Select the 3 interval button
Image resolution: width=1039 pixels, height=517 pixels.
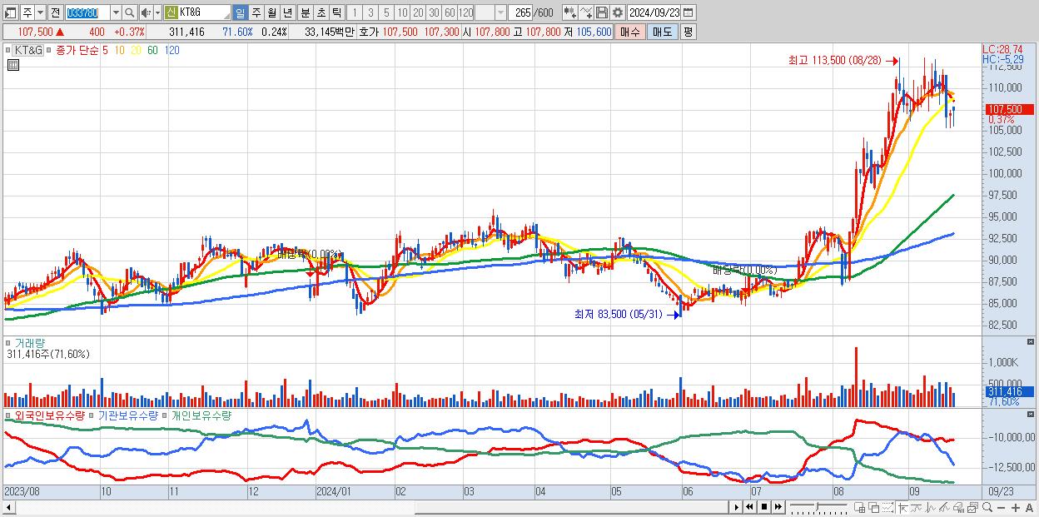[x=370, y=12]
